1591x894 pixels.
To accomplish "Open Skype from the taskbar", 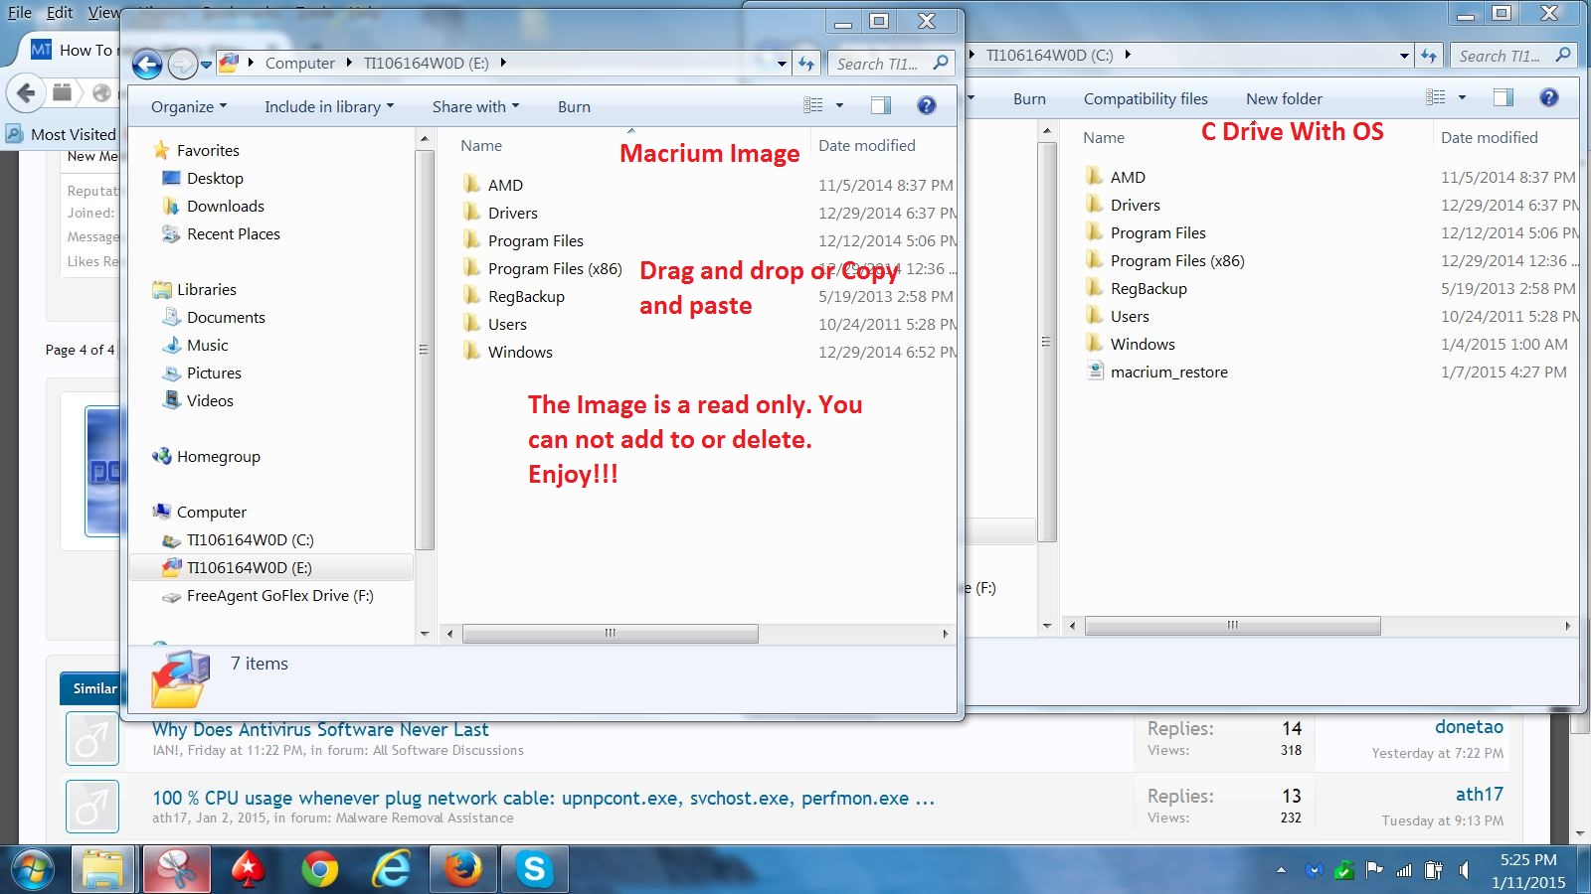I will coord(534,869).
